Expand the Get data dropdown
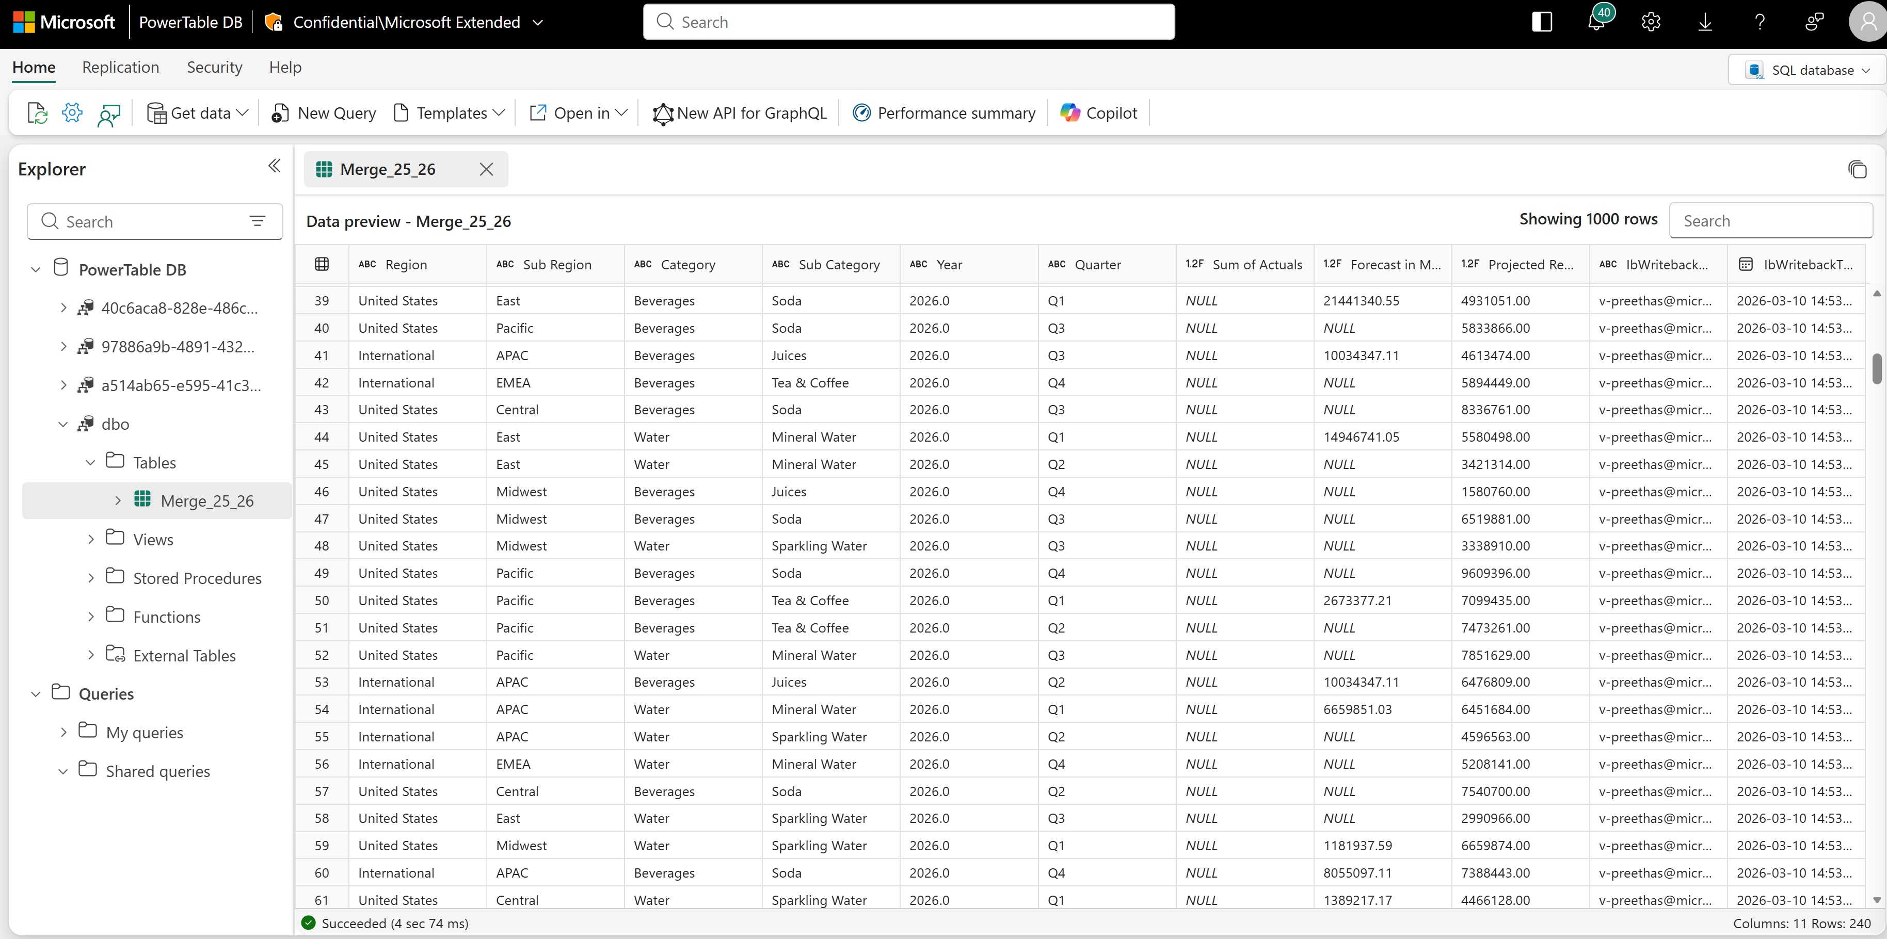1887x939 pixels. click(x=198, y=113)
